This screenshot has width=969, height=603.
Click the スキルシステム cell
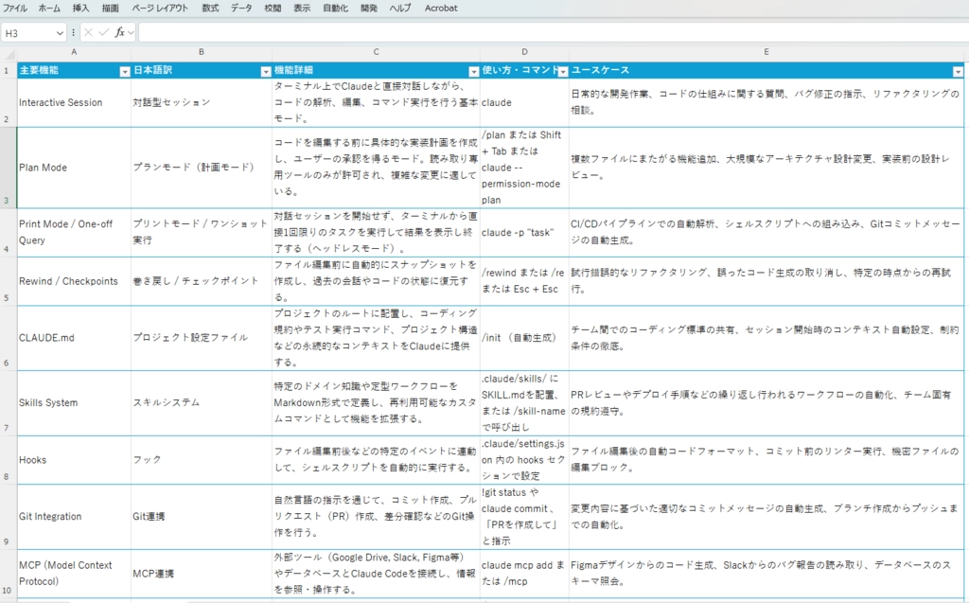pos(202,402)
